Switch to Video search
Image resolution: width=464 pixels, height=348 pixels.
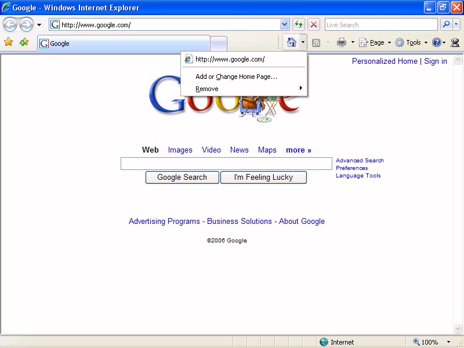coord(211,150)
